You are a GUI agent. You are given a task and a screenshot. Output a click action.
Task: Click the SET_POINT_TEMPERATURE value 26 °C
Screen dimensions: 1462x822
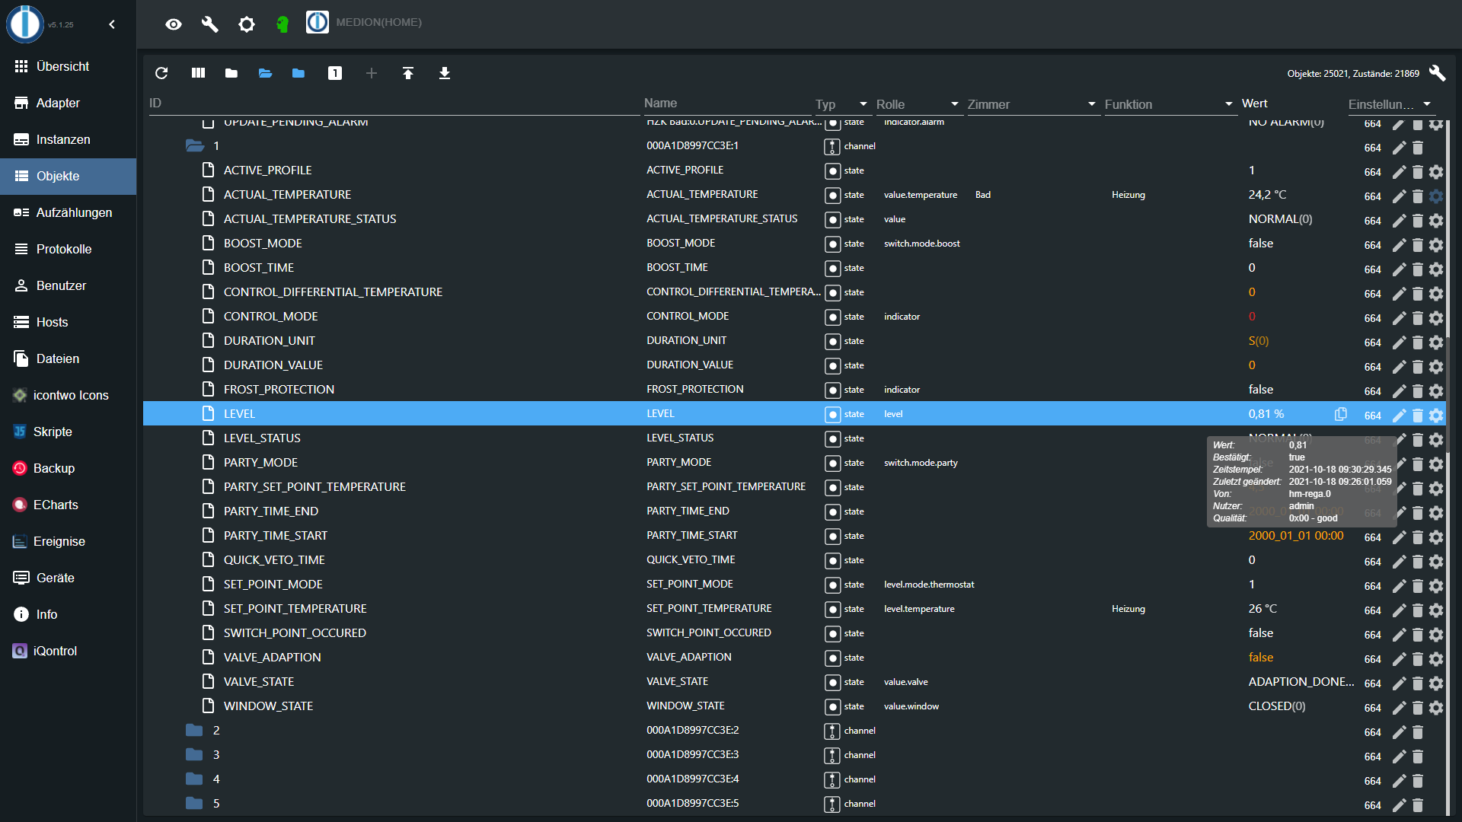click(x=1262, y=609)
